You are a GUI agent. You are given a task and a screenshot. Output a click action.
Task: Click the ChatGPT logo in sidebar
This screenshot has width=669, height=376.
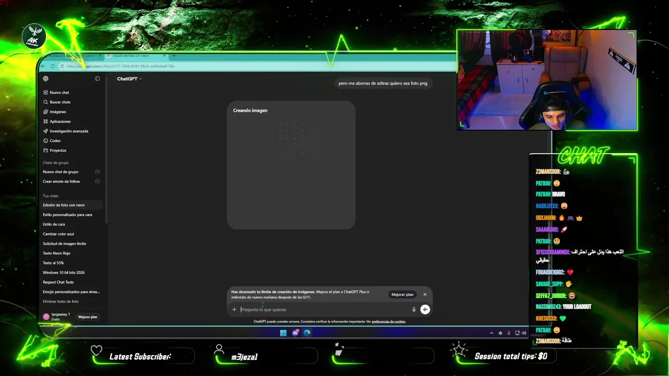pos(45,78)
